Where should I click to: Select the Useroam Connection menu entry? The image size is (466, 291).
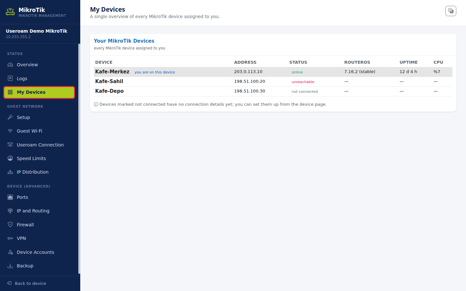tap(39, 145)
